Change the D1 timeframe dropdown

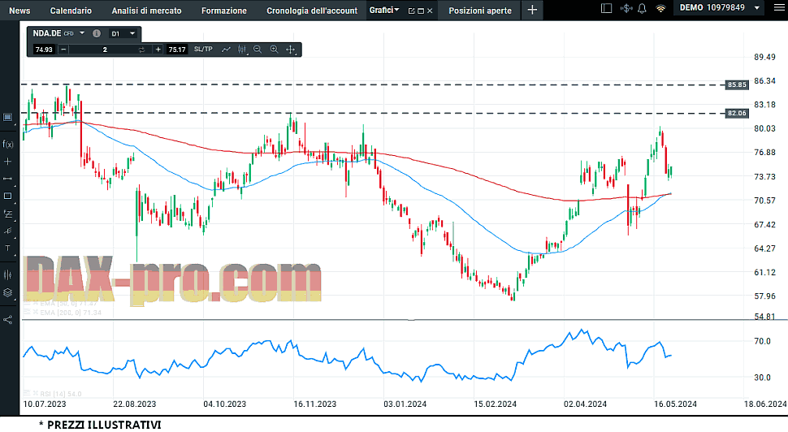click(x=123, y=33)
